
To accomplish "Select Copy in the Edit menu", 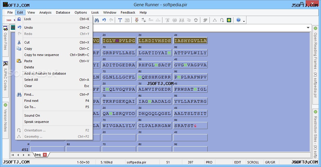I will click(x=54, y=49).
